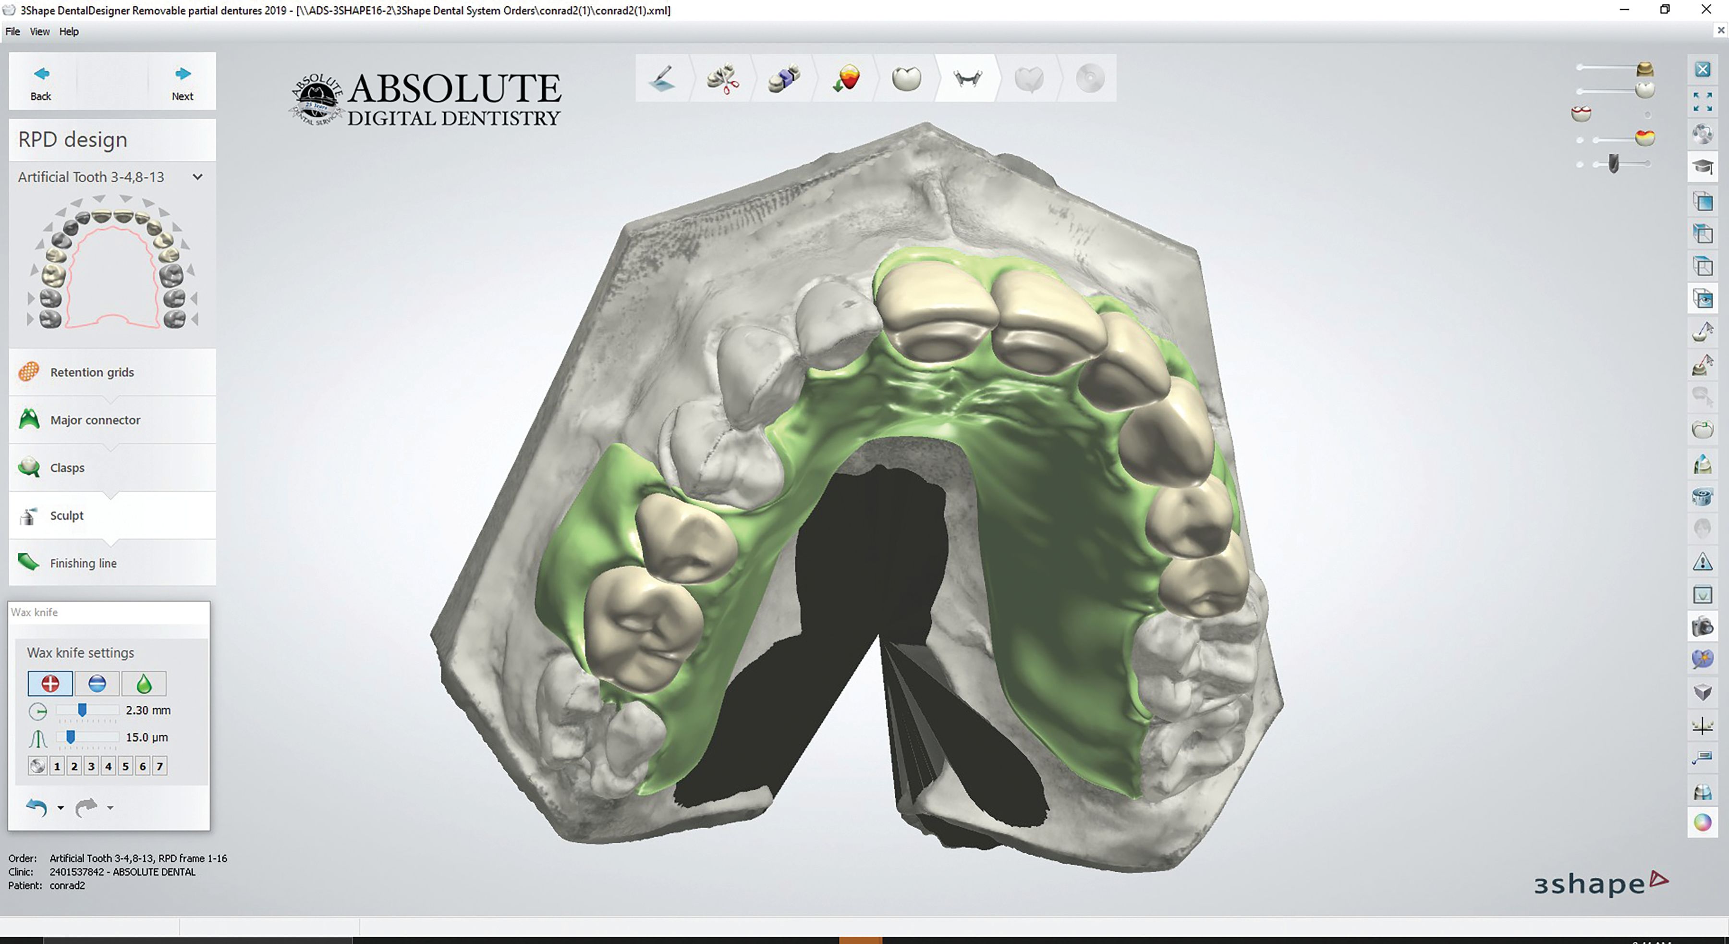The width and height of the screenshot is (1729, 944).
Task: Click the wax knife radius slider handle
Action: click(82, 710)
